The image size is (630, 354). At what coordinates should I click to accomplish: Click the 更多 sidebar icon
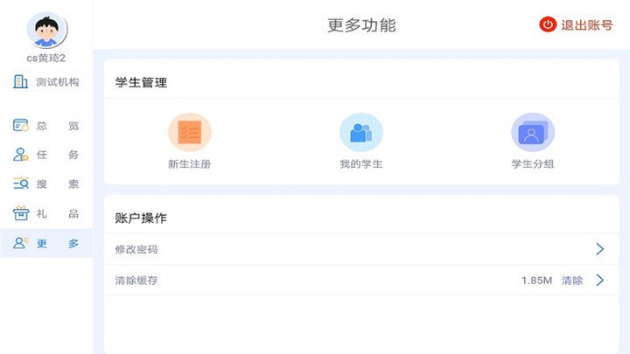[20, 243]
